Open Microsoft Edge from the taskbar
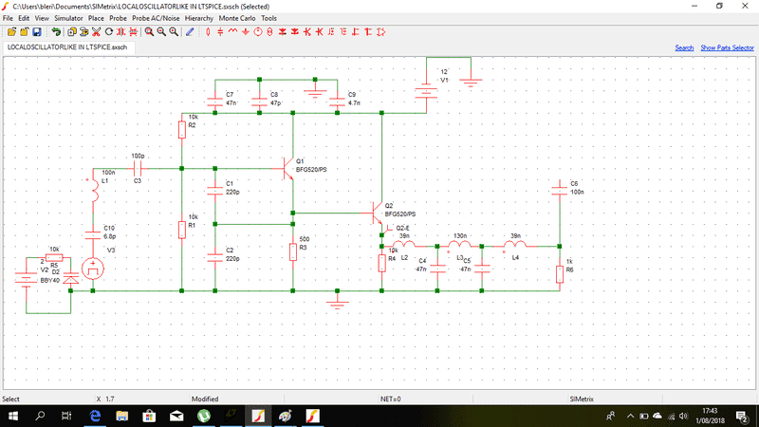This screenshot has width=759, height=427. (x=95, y=416)
